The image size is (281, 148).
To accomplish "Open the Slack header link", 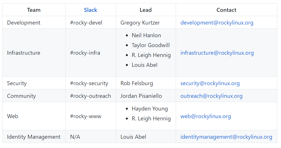I will tap(90, 10).
